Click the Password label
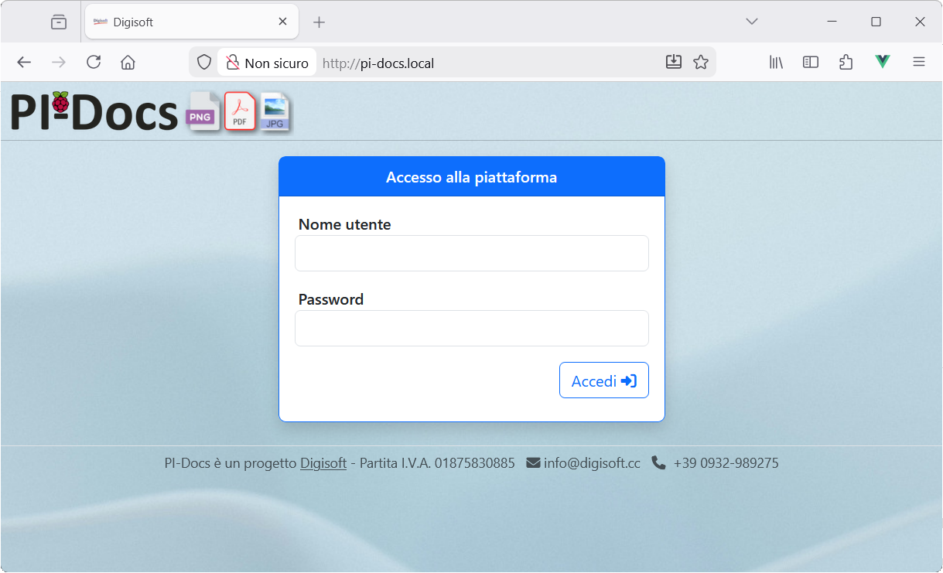Viewport: 943px width, 573px height. pyautogui.click(x=331, y=299)
